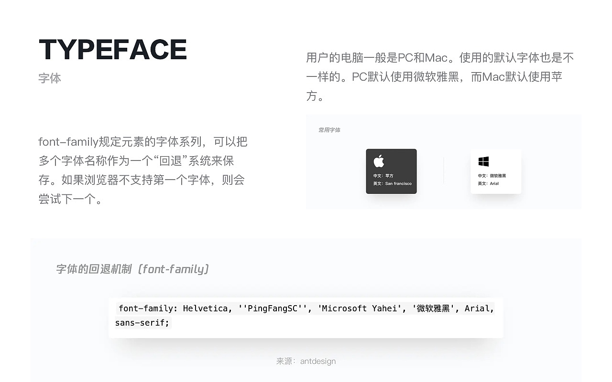Select the white Microsoft font card
The height and width of the screenshot is (382, 612).
[496, 171]
